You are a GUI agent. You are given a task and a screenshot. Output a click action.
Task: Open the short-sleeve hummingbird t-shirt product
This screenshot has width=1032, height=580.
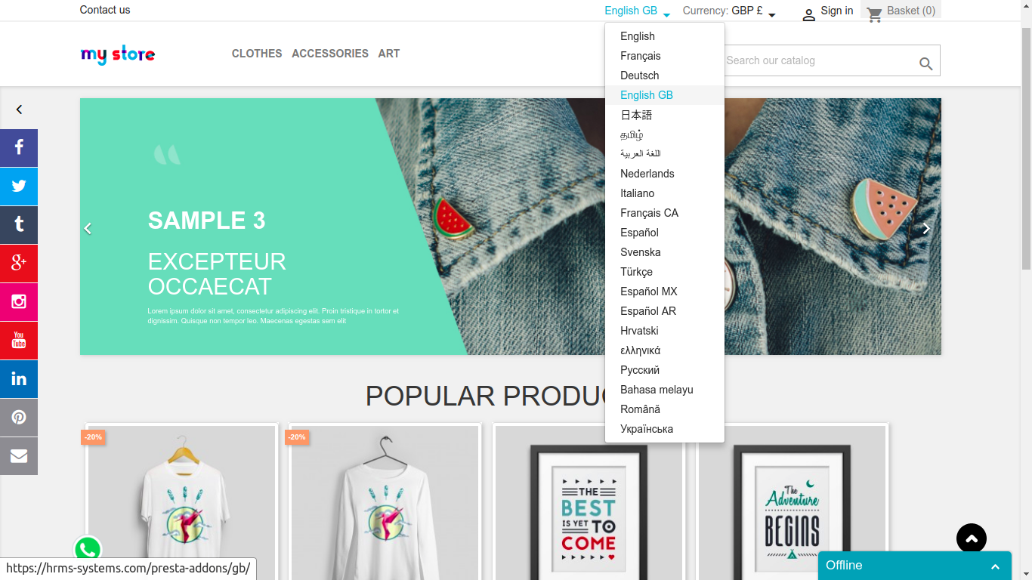pos(182,502)
